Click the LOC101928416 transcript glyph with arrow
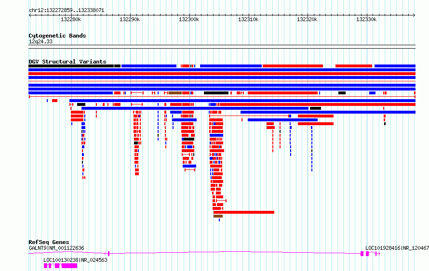This screenshot has height=271, width=429. click(373, 254)
